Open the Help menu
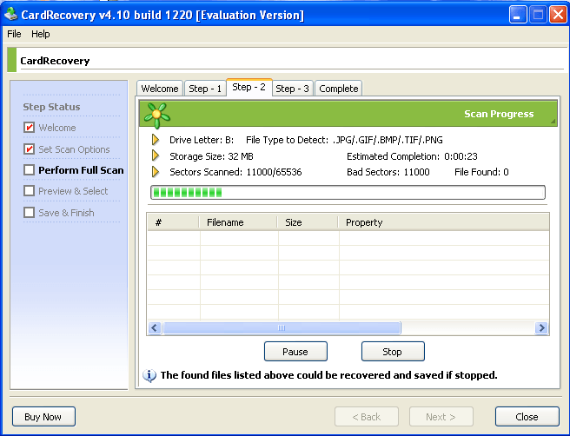The image size is (570, 436). 40,34
